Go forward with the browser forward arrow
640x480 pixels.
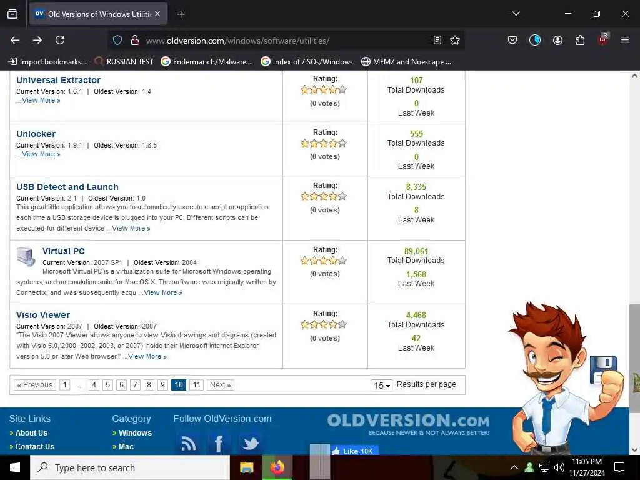pos(37,40)
